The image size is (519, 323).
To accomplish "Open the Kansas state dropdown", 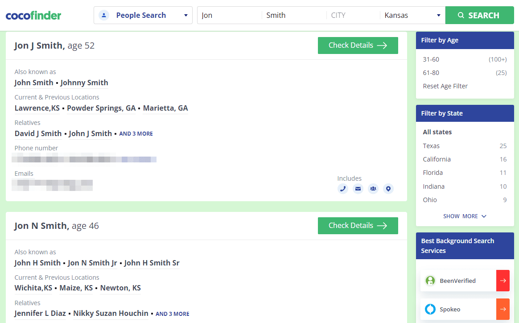I will (x=412, y=15).
